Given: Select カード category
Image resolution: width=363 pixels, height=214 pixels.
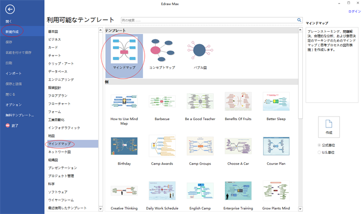Looking at the screenshot, I should click(53, 48).
